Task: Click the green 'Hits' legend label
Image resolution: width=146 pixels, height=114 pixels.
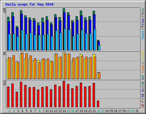Action: point(143,12)
